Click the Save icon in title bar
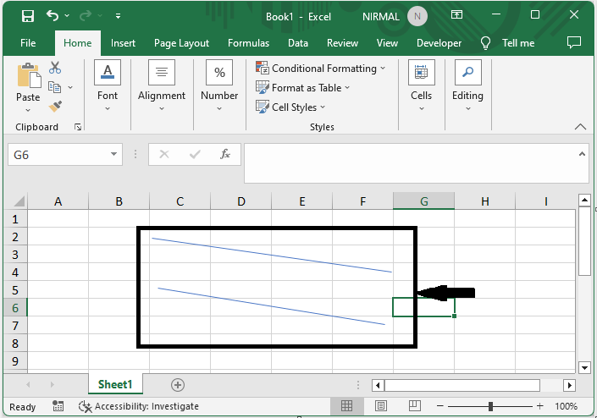 point(27,16)
